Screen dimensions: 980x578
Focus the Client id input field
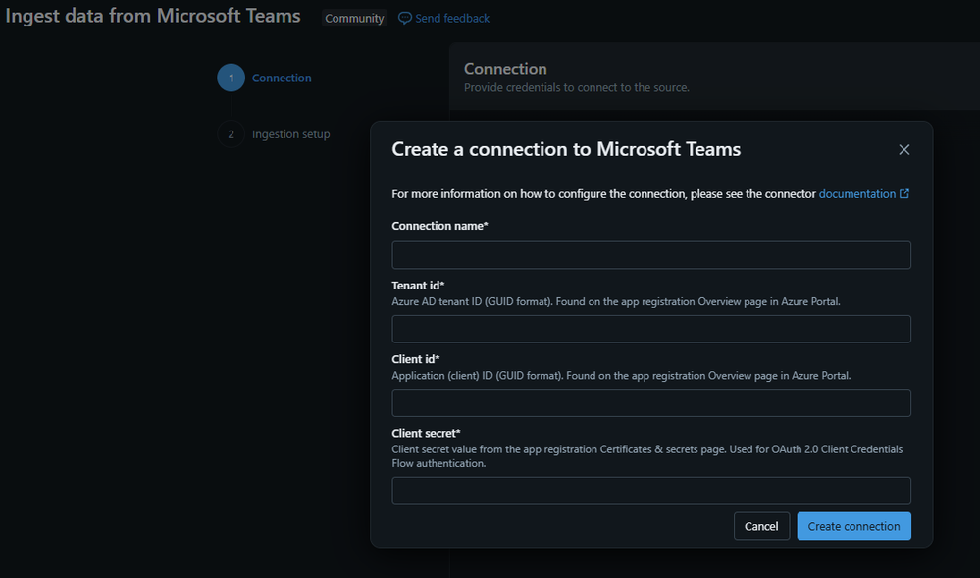651,403
